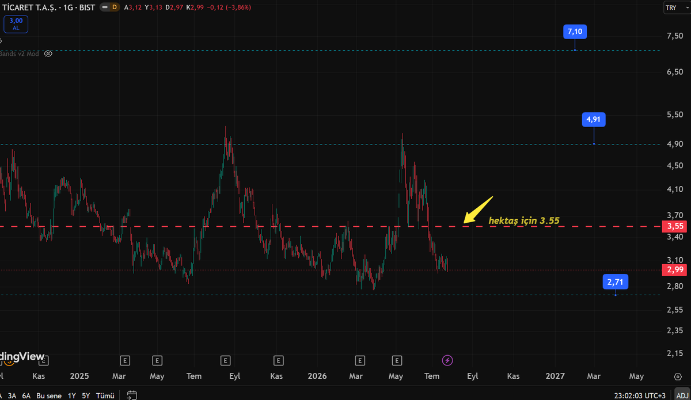The width and height of the screenshot is (691, 400).
Task: Click the 7,10 price level label
Action: (575, 32)
